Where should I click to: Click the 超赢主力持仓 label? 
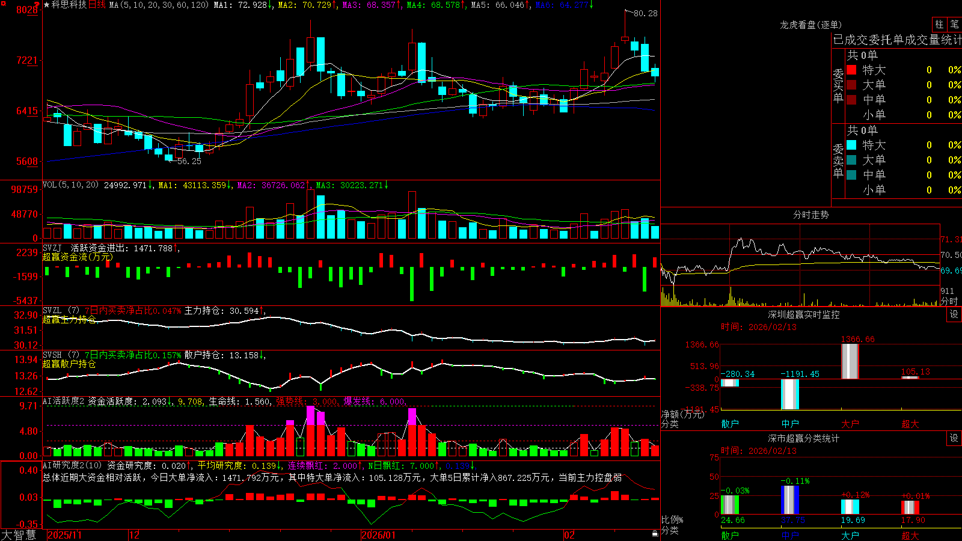coord(69,319)
